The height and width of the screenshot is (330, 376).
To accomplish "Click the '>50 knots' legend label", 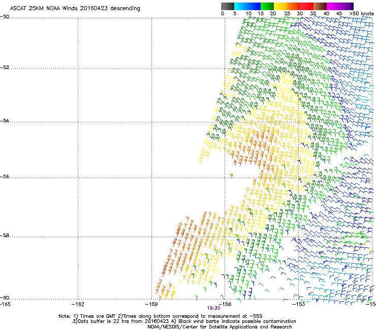I will (361, 14).
